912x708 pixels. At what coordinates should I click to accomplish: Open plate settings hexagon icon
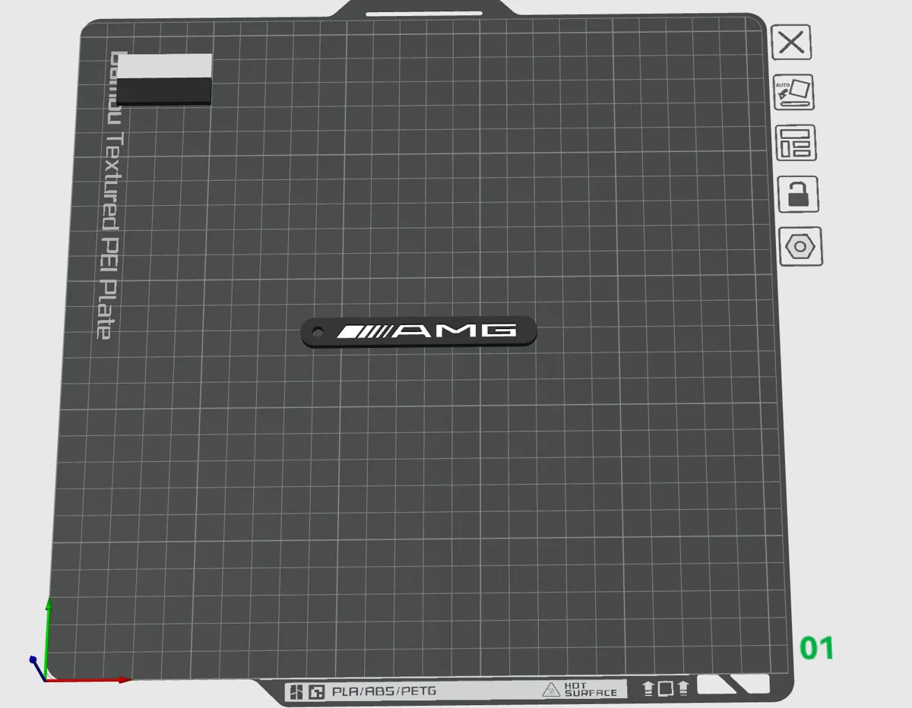pos(800,247)
